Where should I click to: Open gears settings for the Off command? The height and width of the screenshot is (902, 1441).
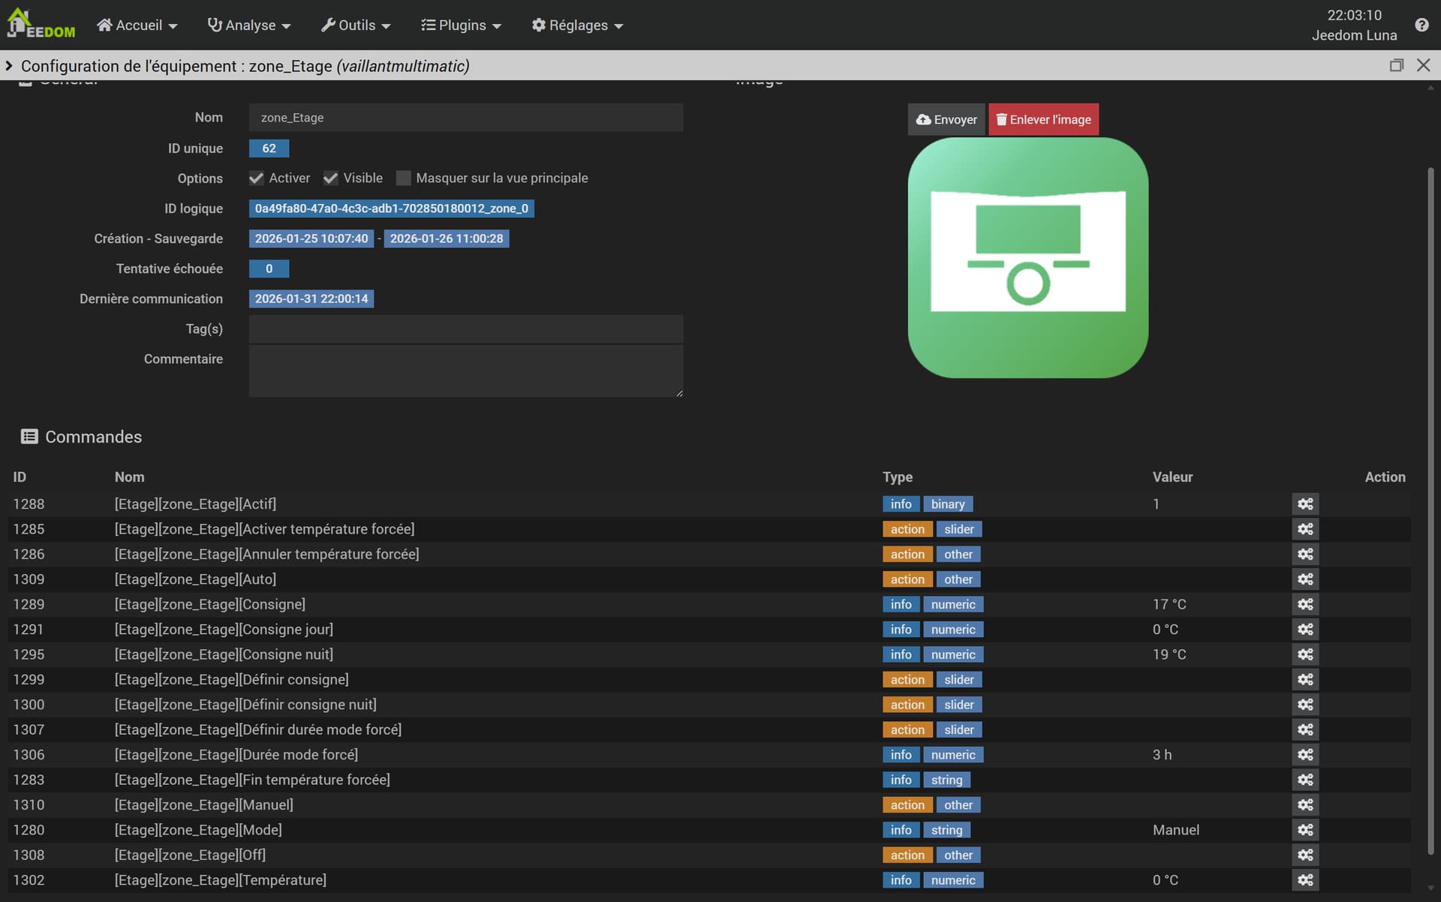(1305, 855)
